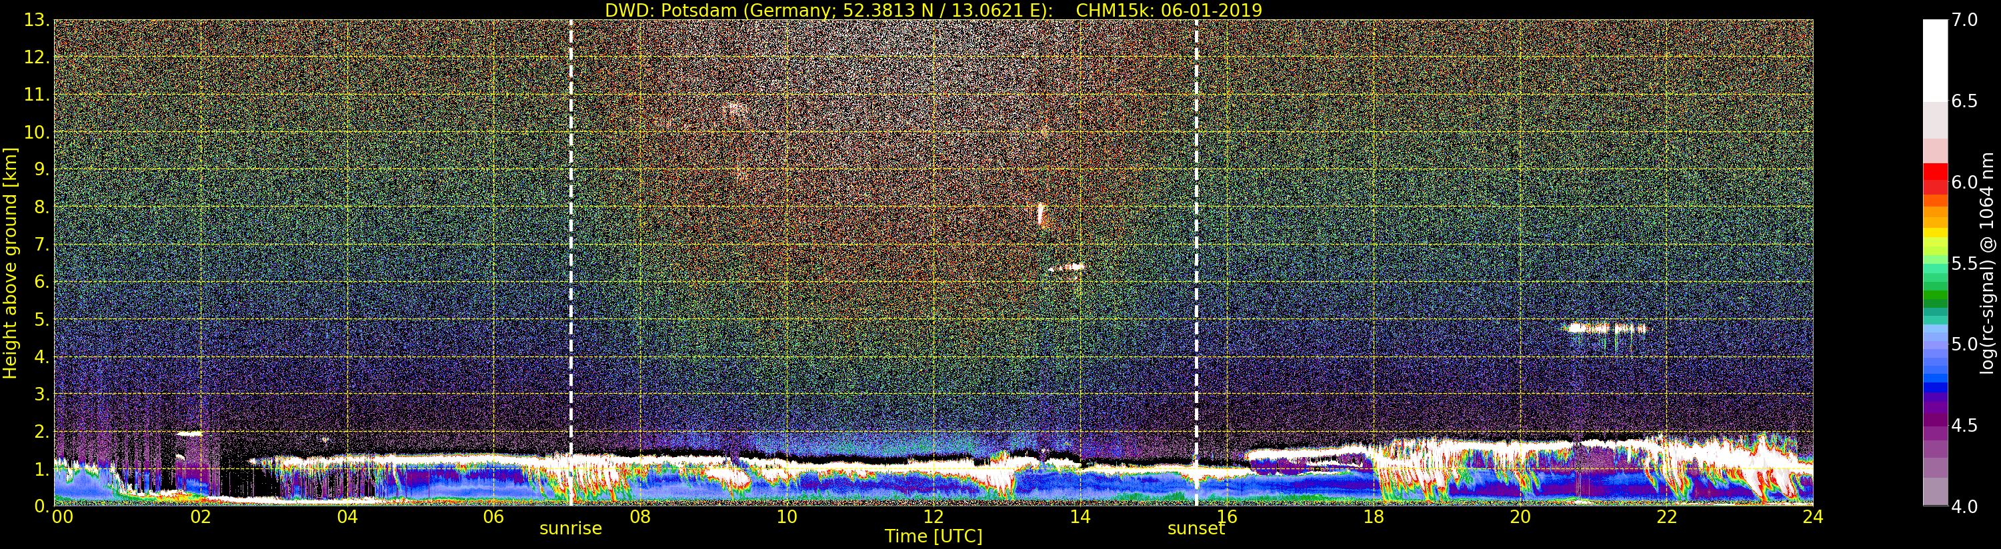Image resolution: width=2001 pixels, height=549 pixels.
Task: Click the height axis tick label '5.'
Action: coord(41,319)
